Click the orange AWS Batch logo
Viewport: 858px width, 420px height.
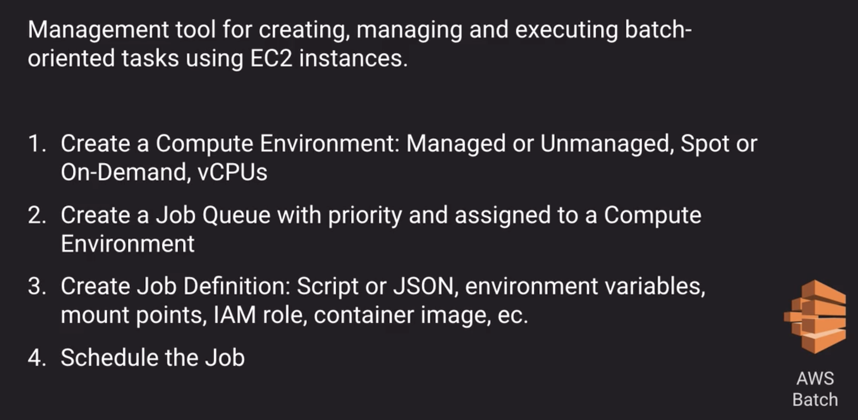click(815, 316)
